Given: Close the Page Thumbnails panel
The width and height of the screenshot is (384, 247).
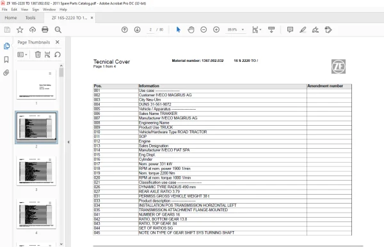Looking at the screenshot, I should (x=58, y=42).
